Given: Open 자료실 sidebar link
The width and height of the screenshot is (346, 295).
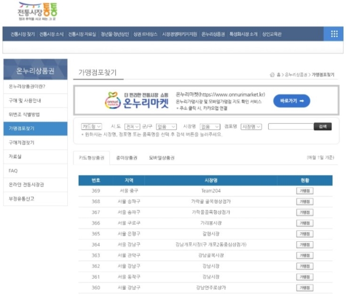Looking at the screenshot, I should [x=35, y=157].
